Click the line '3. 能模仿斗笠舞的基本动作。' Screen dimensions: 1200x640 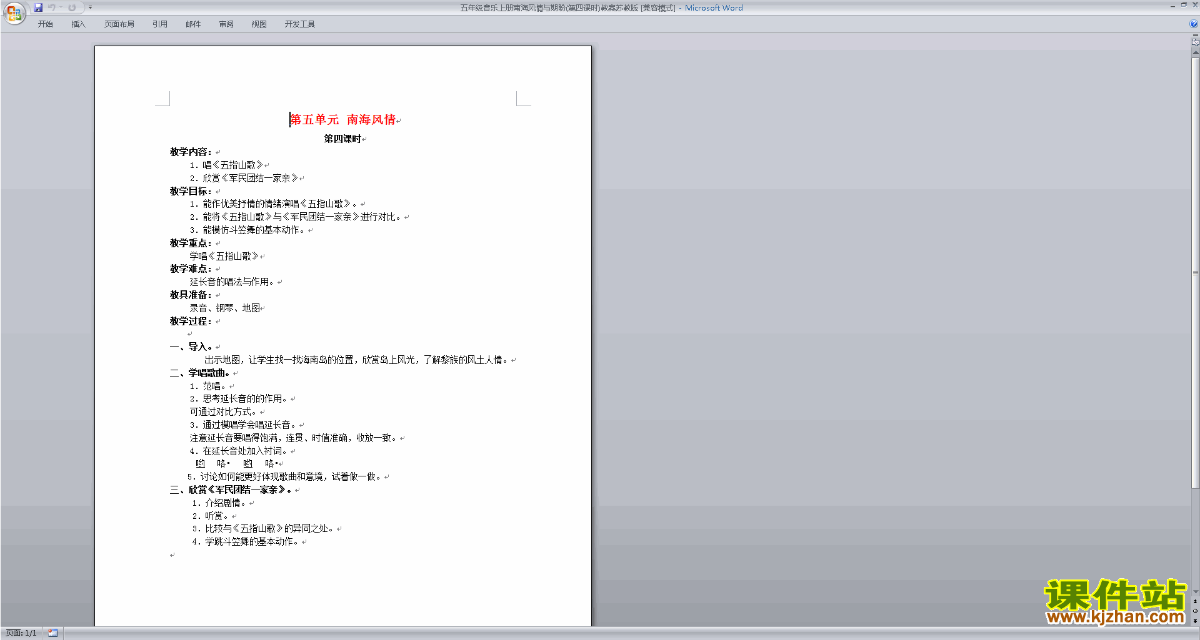[247, 230]
